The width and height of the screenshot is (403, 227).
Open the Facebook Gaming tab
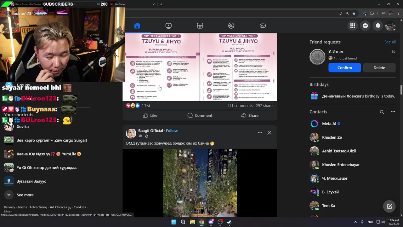263,26
